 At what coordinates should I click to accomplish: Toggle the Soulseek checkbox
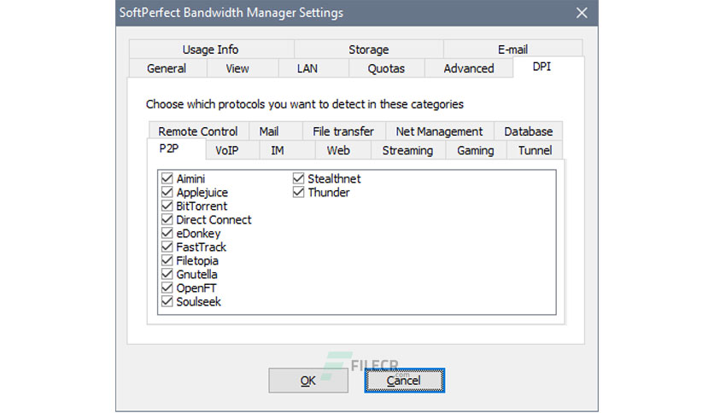pyautogui.click(x=167, y=301)
